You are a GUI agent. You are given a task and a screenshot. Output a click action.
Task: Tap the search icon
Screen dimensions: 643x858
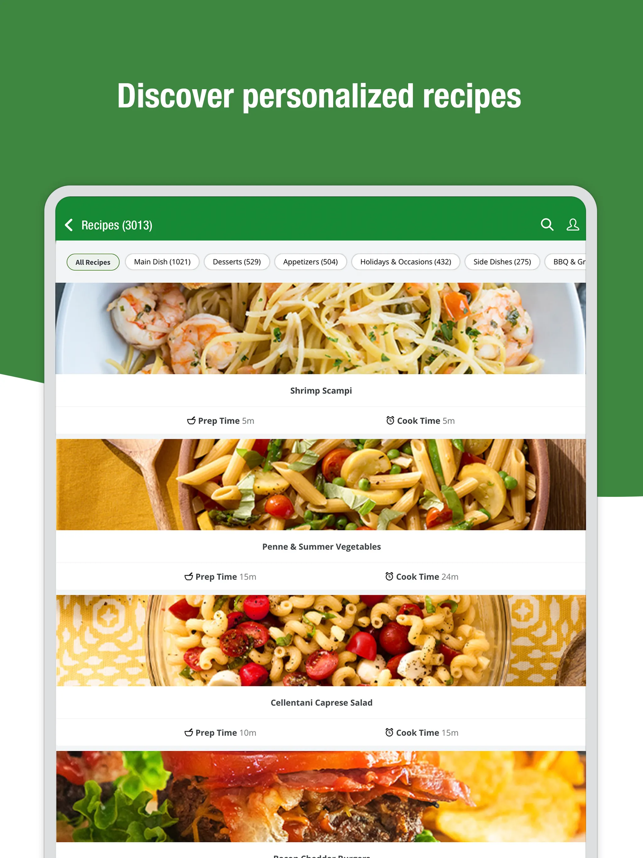click(547, 225)
